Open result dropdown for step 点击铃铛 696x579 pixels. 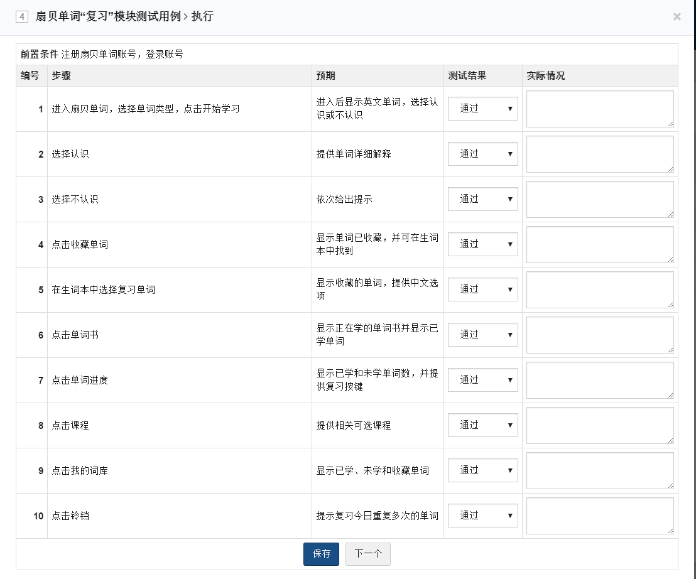pos(483,516)
